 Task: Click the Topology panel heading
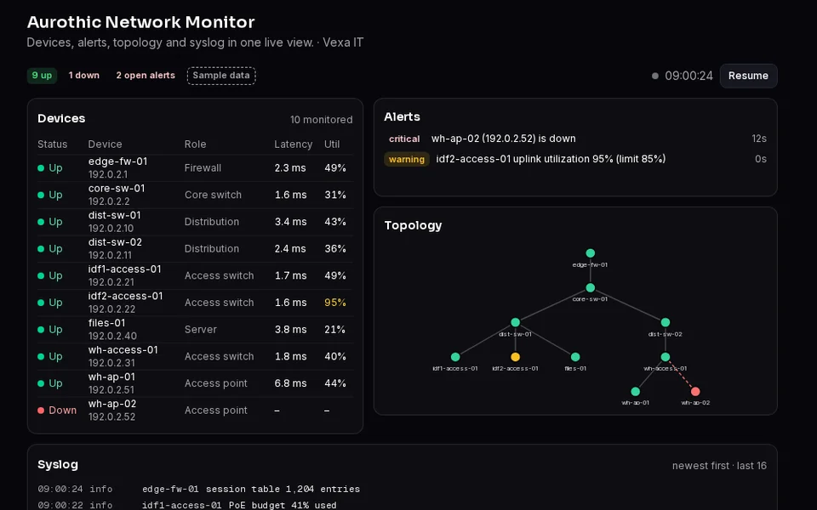tap(414, 225)
